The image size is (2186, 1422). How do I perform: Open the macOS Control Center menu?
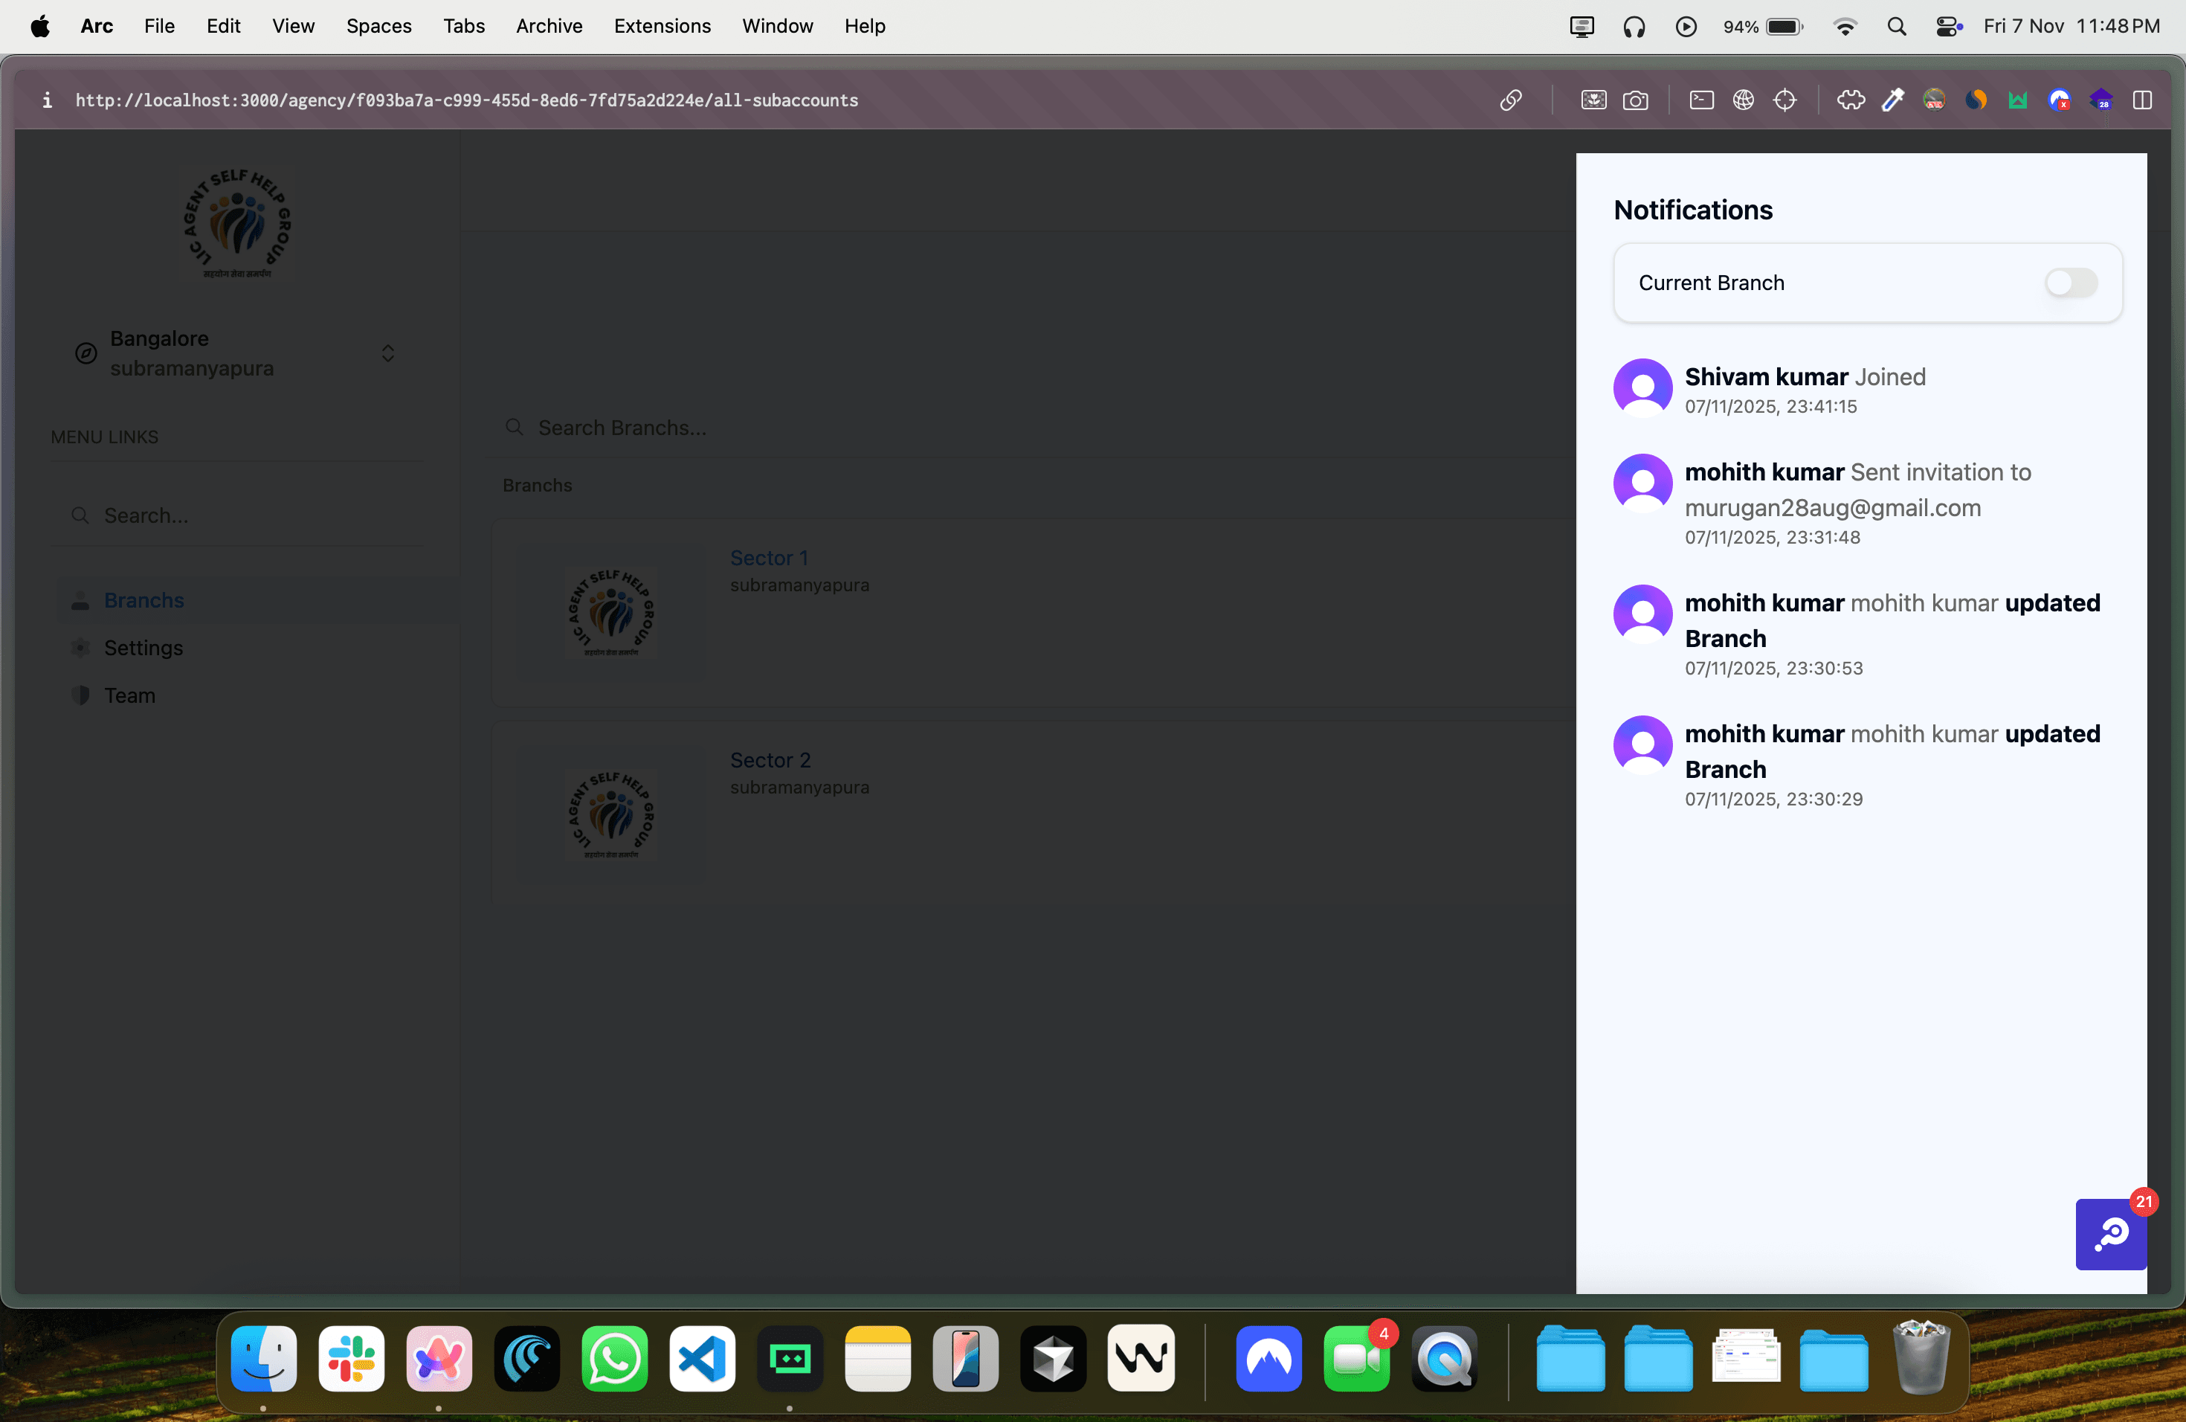point(1947,27)
